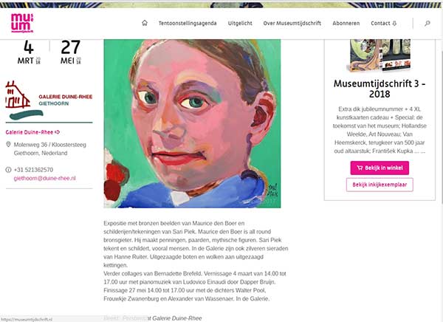Image resolution: width=443 pixels, height=322 pixels.
Task: Click the home icon in navigation
Action: (145, 23)
